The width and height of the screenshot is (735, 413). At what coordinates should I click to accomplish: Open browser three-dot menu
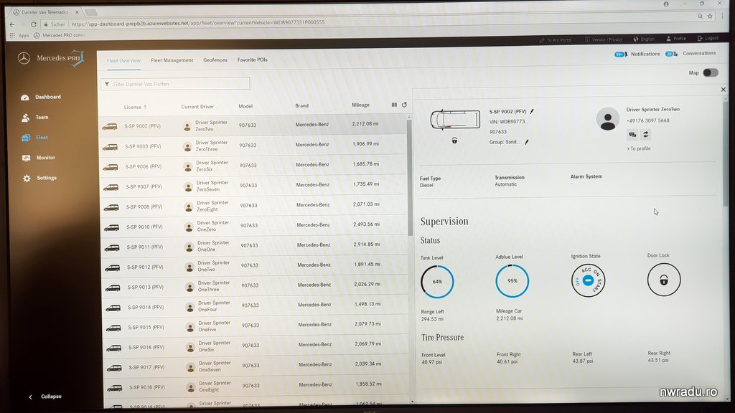tap(722, 16)
